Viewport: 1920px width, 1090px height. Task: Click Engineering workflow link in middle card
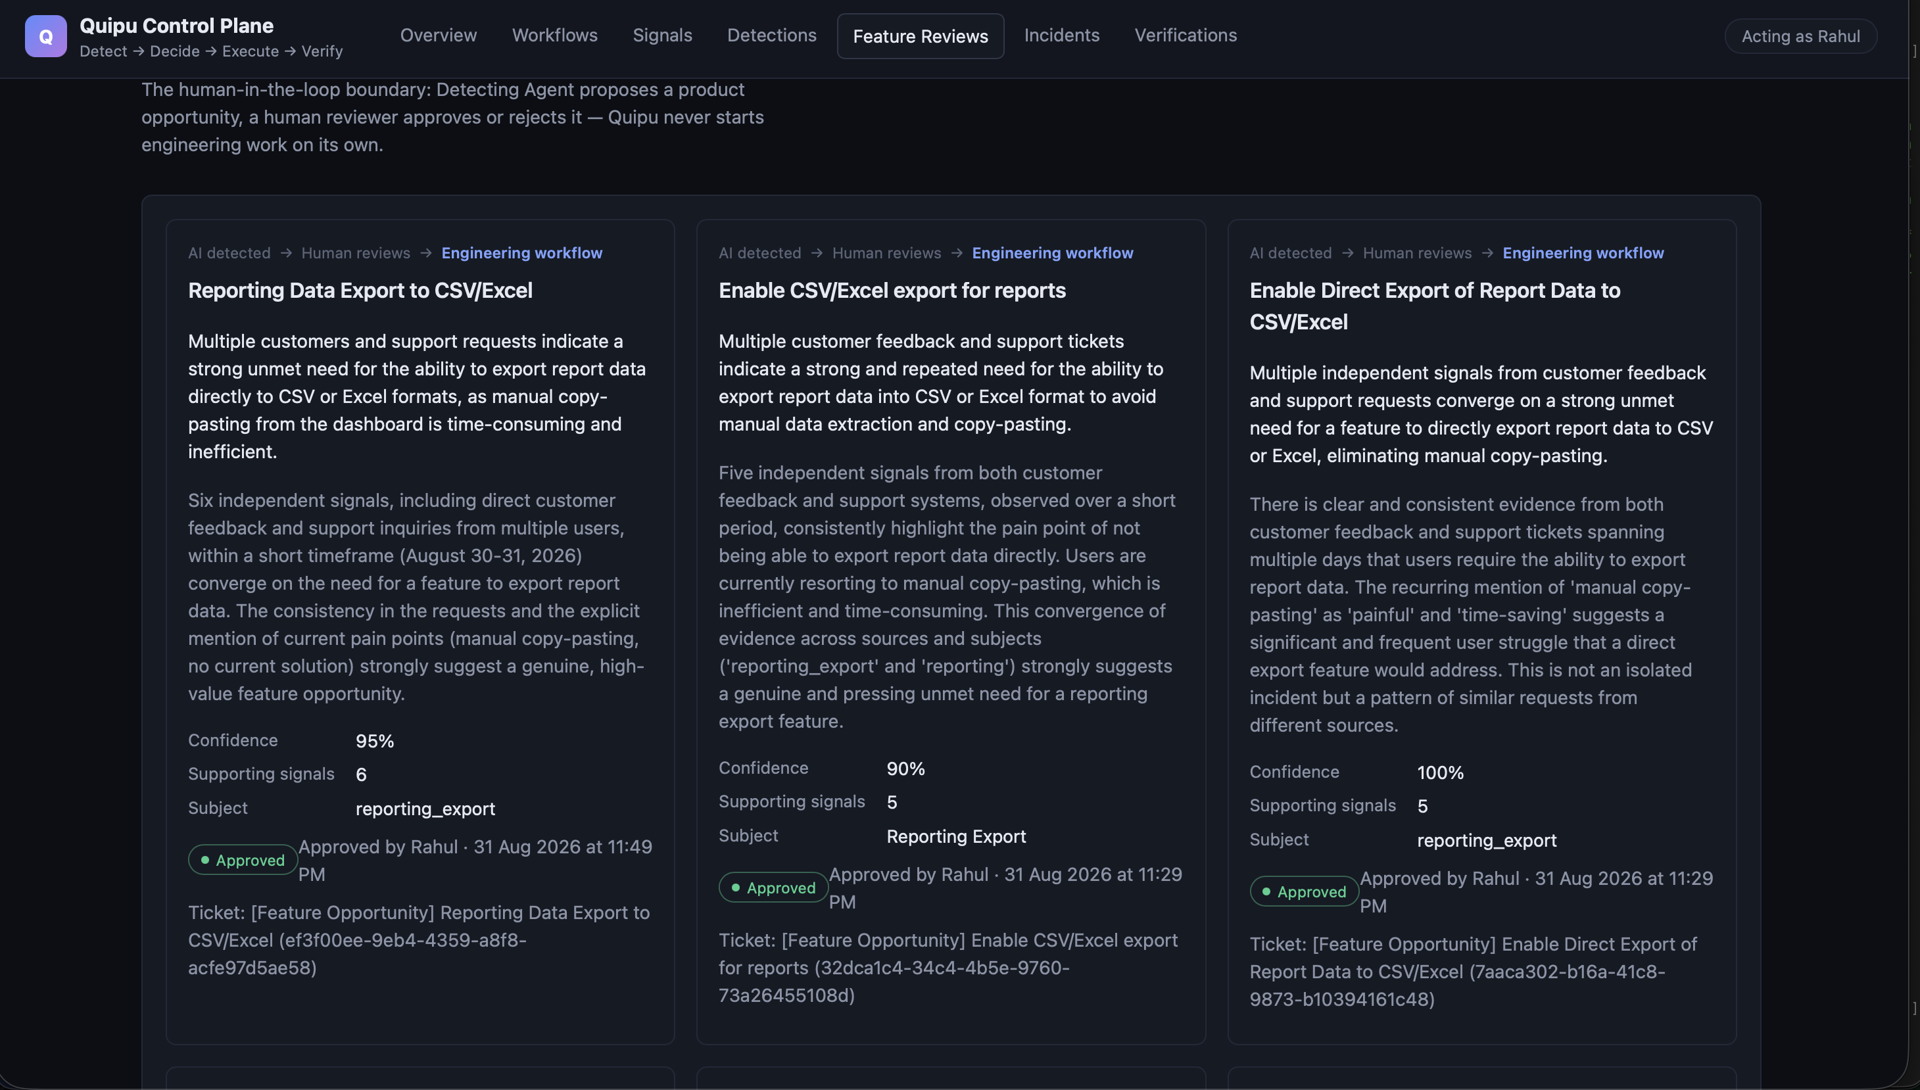click(1053, 253)
